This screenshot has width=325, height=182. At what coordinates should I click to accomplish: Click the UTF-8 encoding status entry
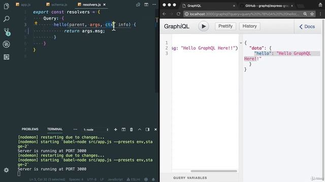(91, 179)
